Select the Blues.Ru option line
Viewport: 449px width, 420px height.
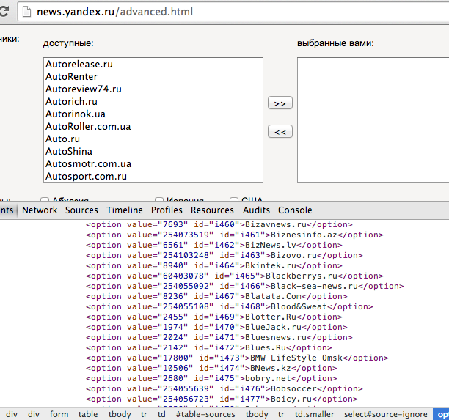pyautogui.click(x=209, y=348)
